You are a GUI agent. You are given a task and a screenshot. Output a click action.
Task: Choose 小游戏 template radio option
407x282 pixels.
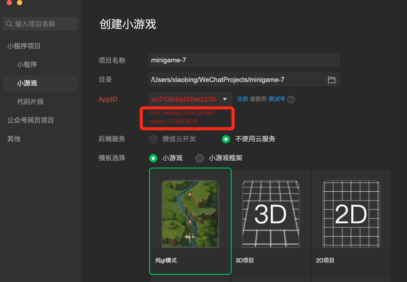153,158
